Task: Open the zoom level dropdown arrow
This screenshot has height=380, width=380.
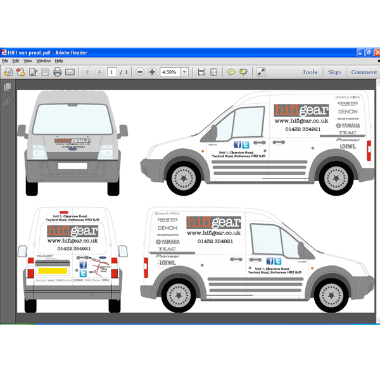Action: (x=184, y=72)
